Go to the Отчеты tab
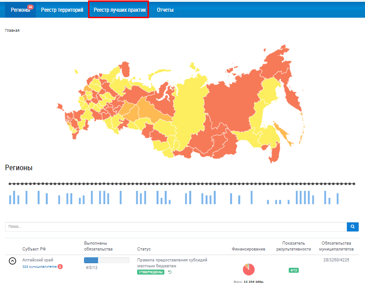 165,10
